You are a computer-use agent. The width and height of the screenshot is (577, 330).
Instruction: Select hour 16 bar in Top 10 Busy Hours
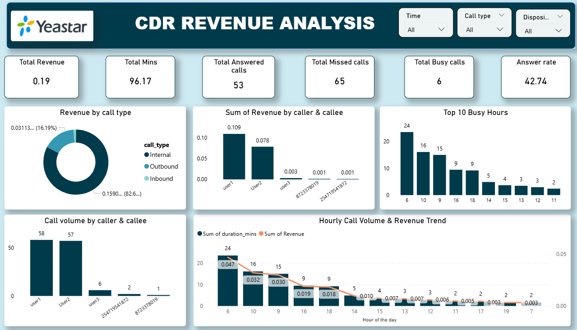pyautogui.click(x=456, y=182)
